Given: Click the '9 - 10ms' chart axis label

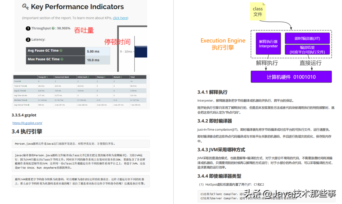Looking at the screenshot, I should pos(126,51).
